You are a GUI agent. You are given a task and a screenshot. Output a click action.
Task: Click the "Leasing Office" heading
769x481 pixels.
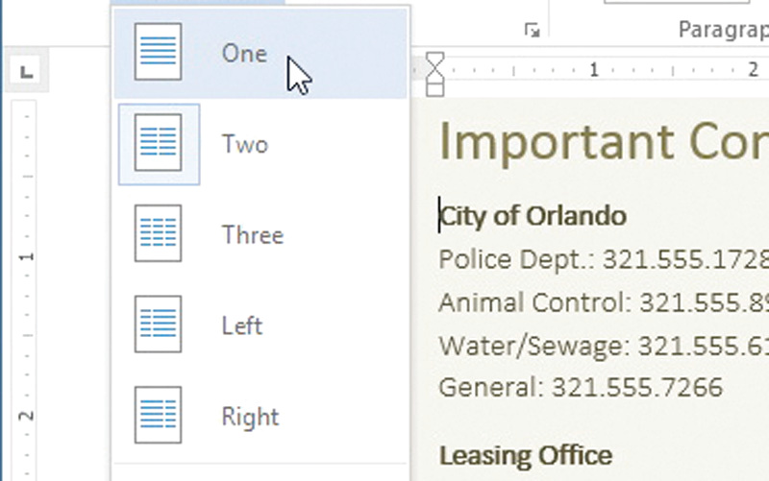pos(525,454)
